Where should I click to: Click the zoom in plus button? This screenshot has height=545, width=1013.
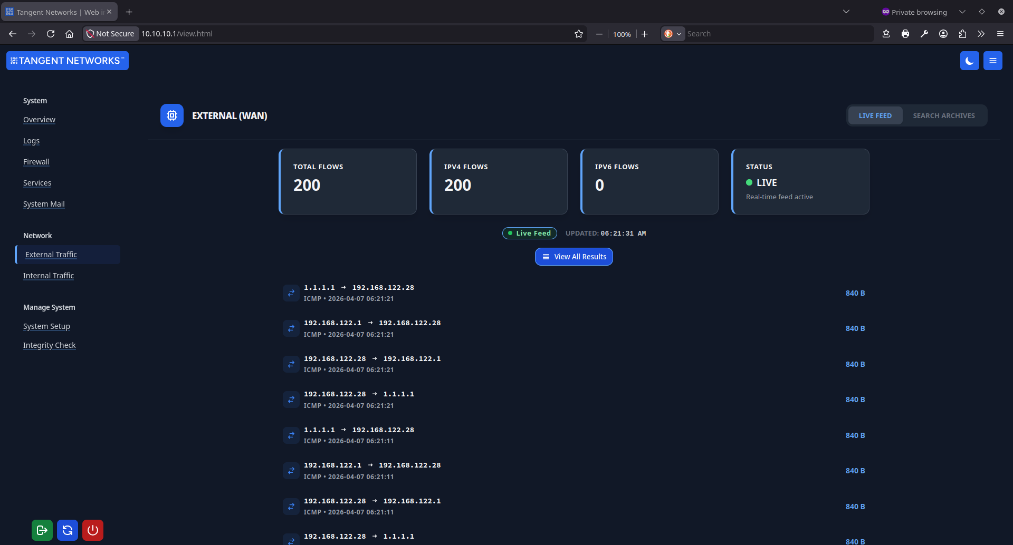tap(644, 34)
